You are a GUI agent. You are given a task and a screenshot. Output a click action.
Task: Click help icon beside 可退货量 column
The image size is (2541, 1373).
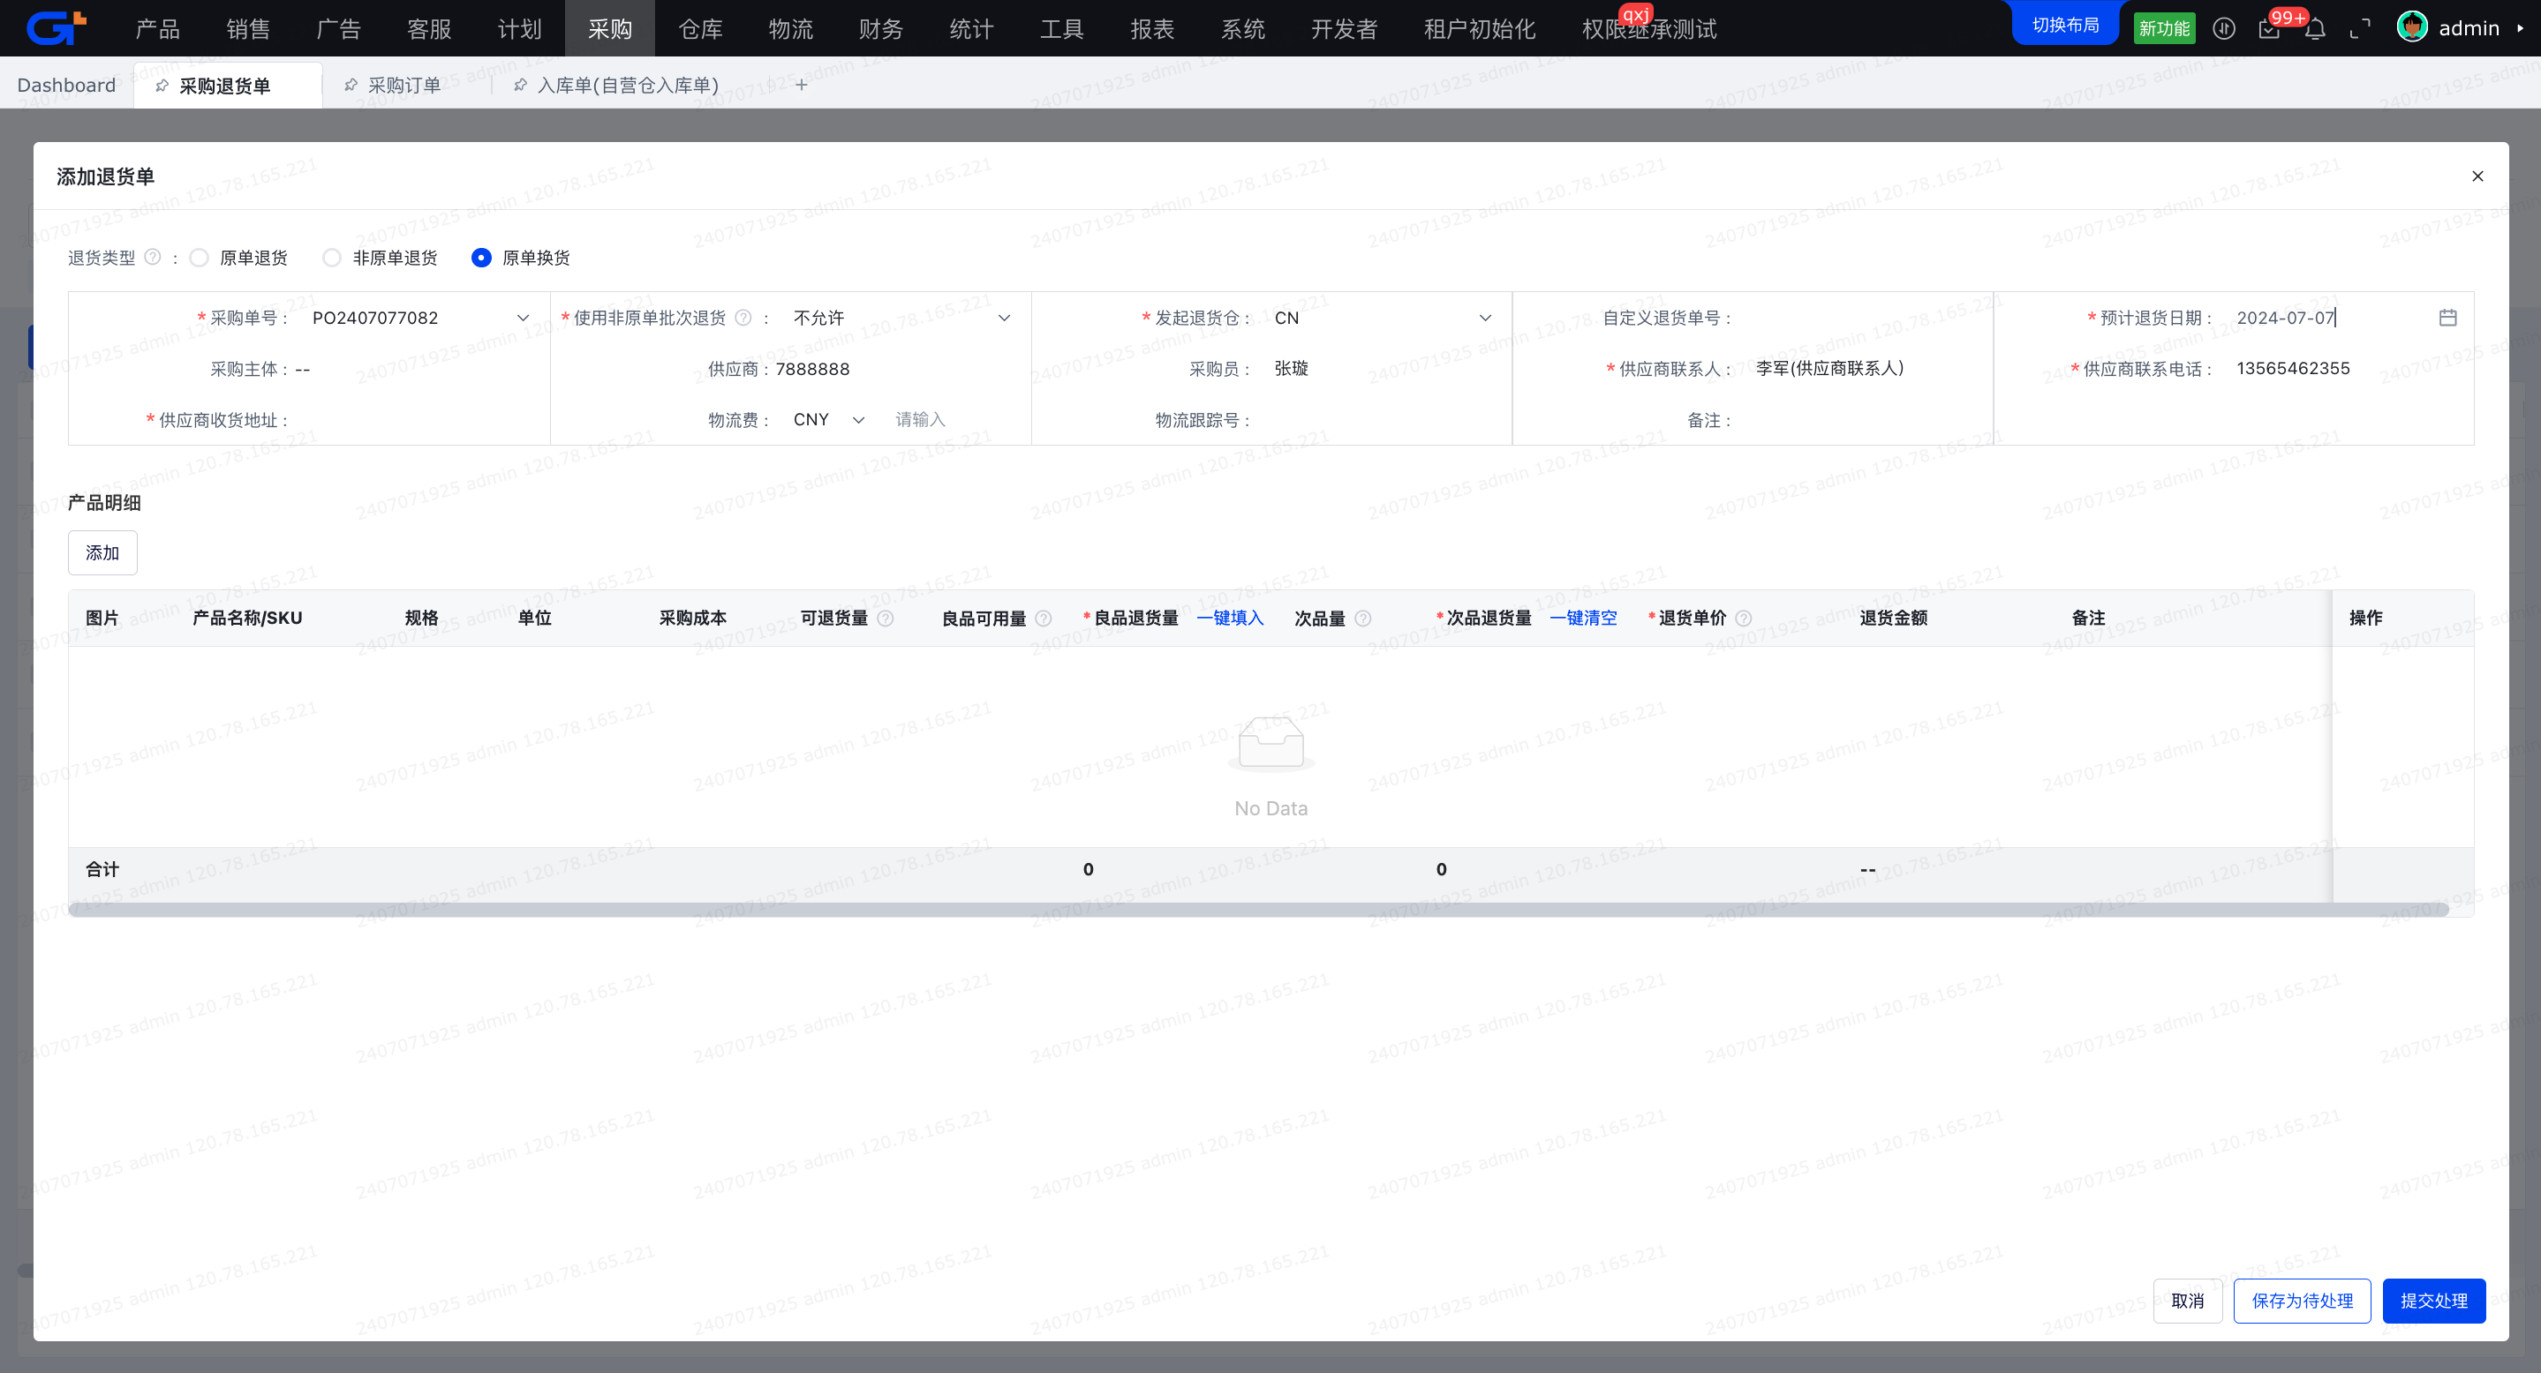tap(886, 618)
